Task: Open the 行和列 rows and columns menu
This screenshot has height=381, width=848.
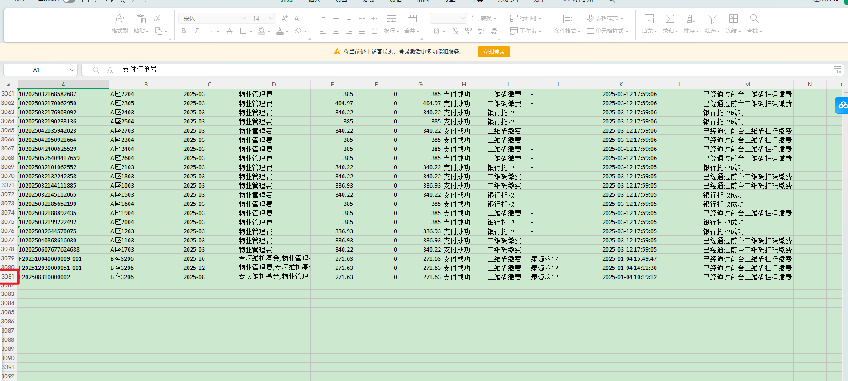Action: (526, 18)
